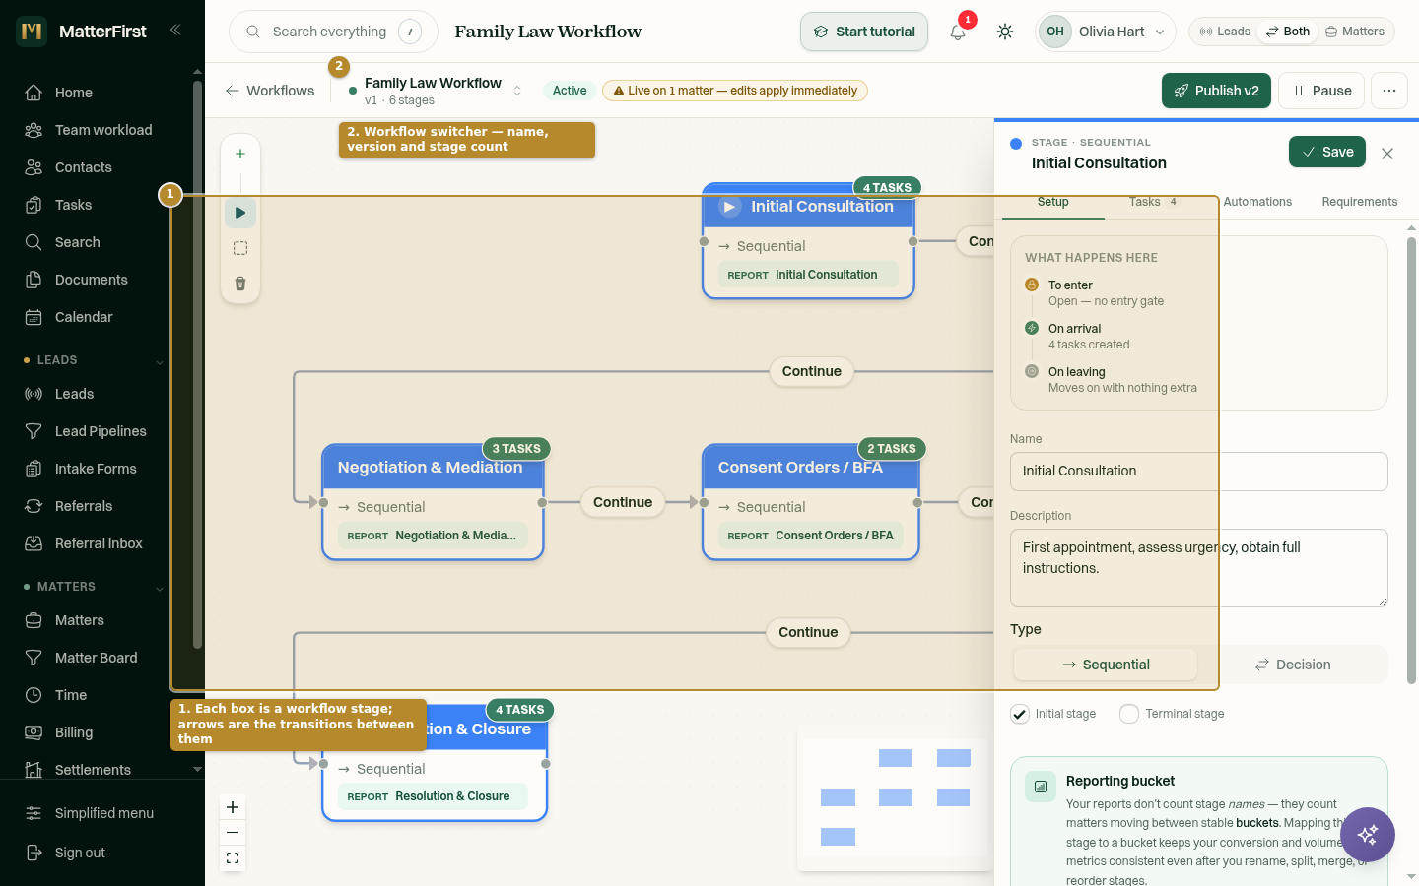Open the Tasks tab in stage panel
Image resolution: width=1419 pixels, height=886 pixels.
click(1153, 202)
